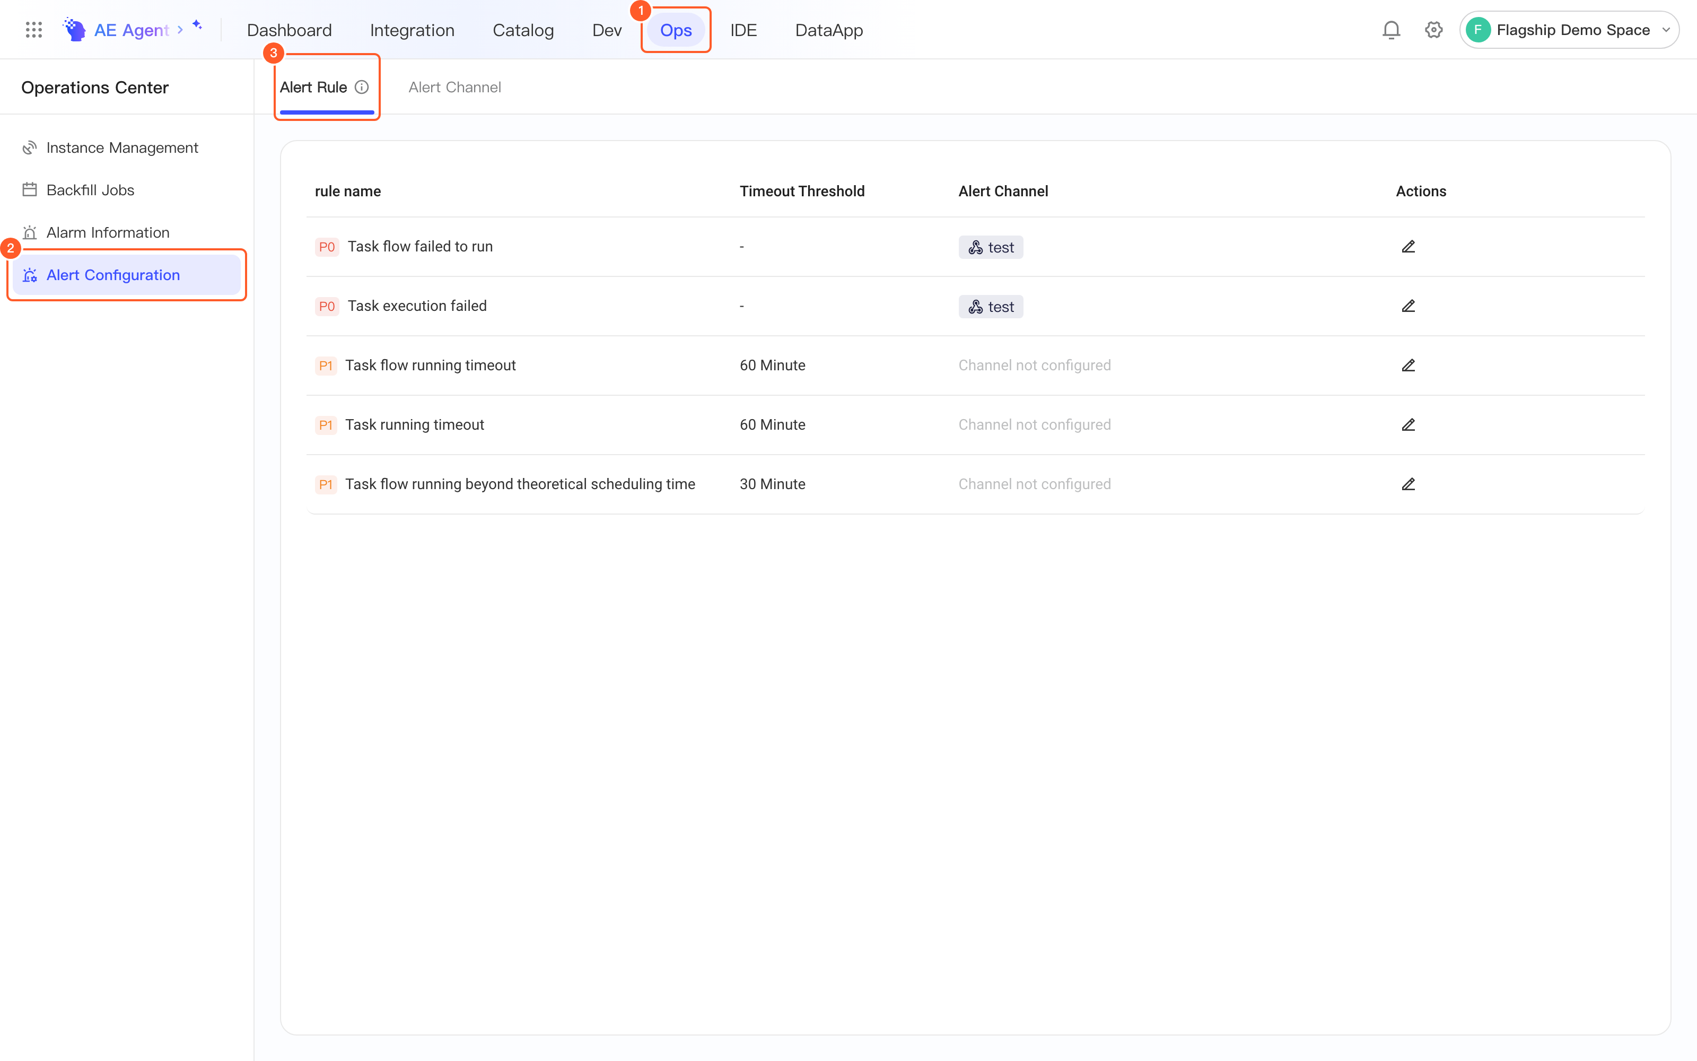Click the F avatar in the workspace selector
1697x1061 pixels.
(x=1478, y=30)
